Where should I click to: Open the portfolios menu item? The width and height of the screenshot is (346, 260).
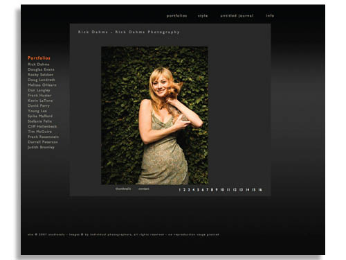pyautogui.click(x=176, y=16)
